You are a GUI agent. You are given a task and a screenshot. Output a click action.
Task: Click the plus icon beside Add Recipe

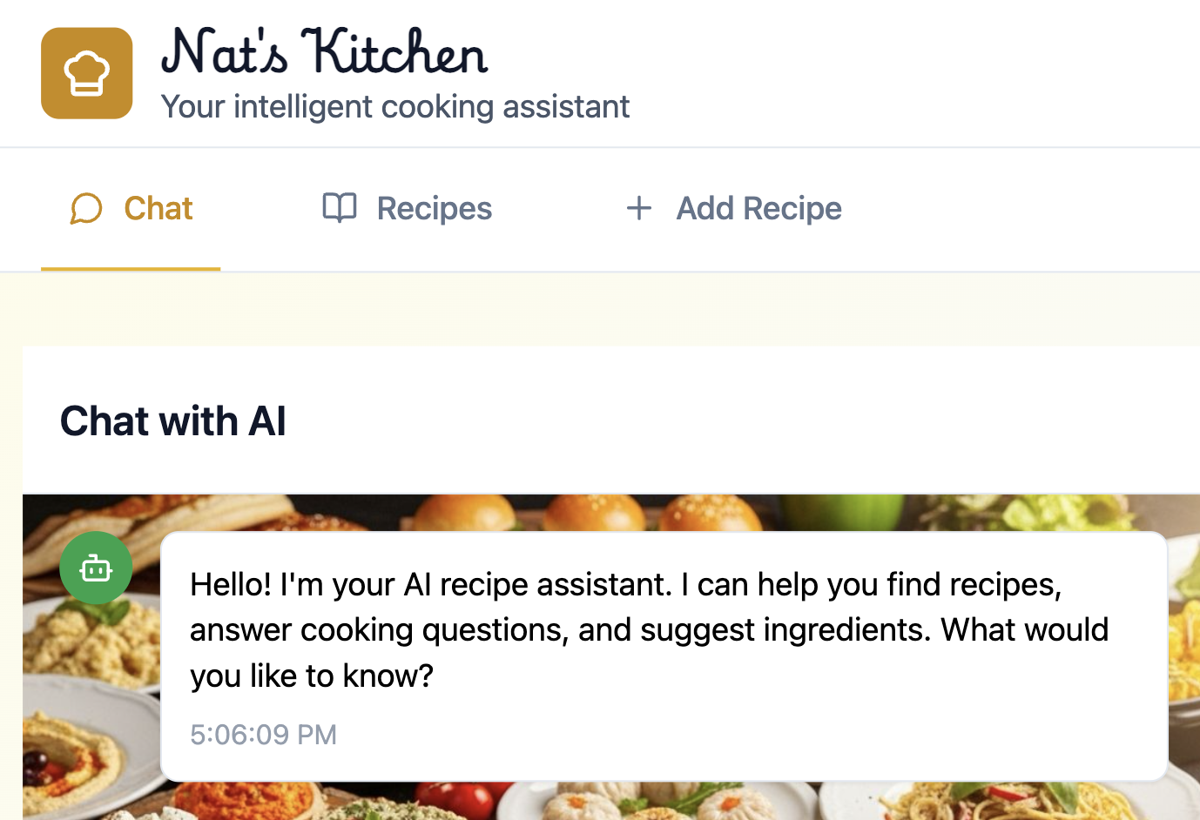(639, 208)
